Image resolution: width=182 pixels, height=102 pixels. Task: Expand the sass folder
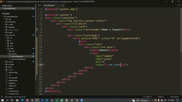6,46
